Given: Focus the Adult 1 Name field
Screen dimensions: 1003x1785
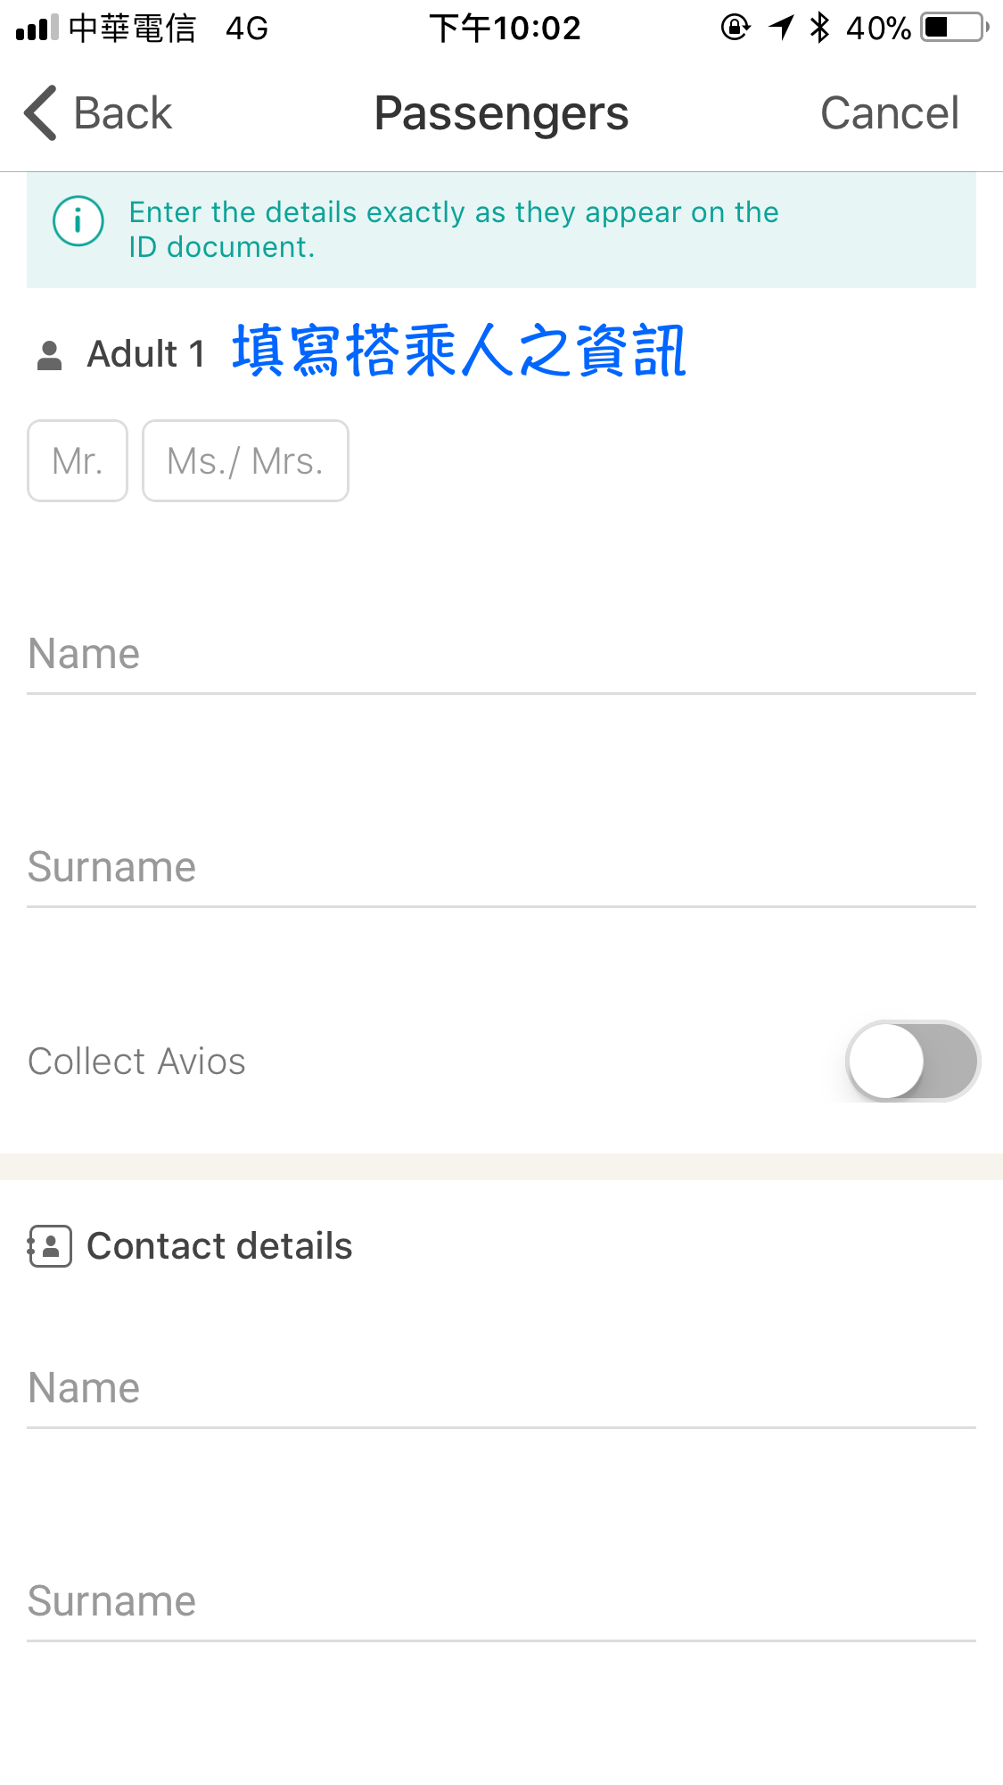Looking at the screenshot, I should click(501, 654).
